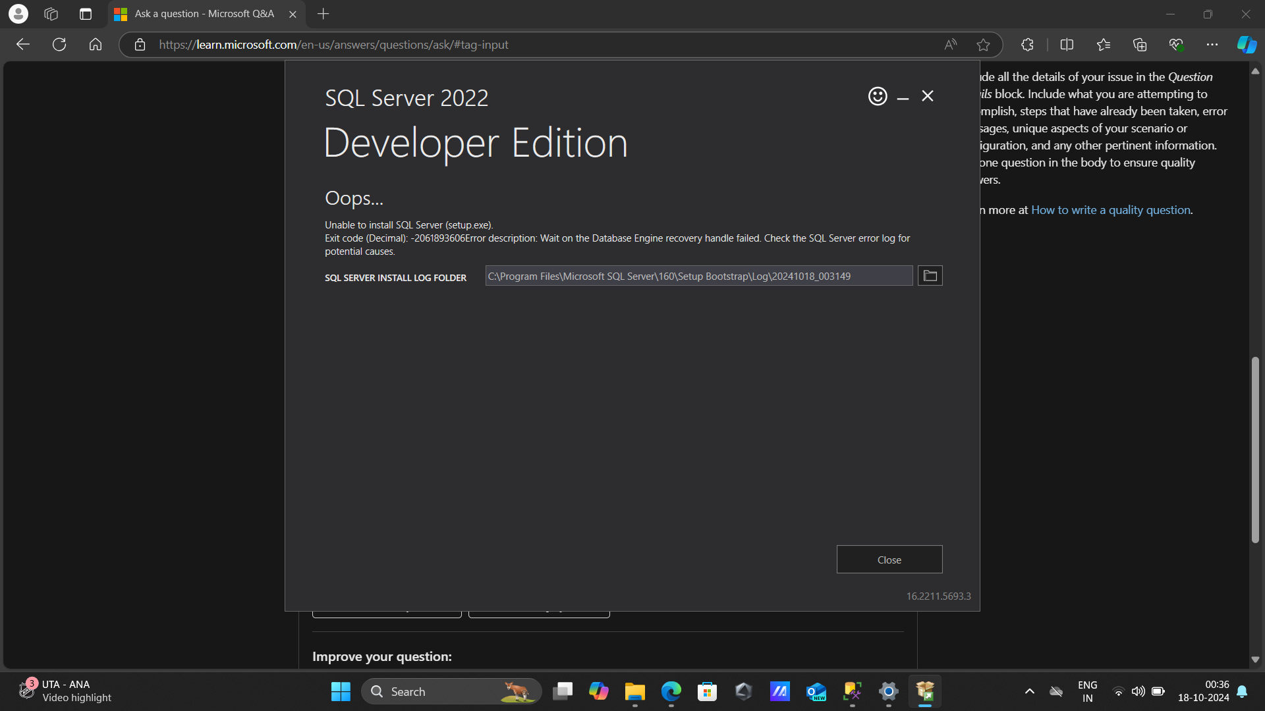The height and width of the screenshot is (711, 1265).
Task: Go back in the Edge browser
Action: pos(23,45)
